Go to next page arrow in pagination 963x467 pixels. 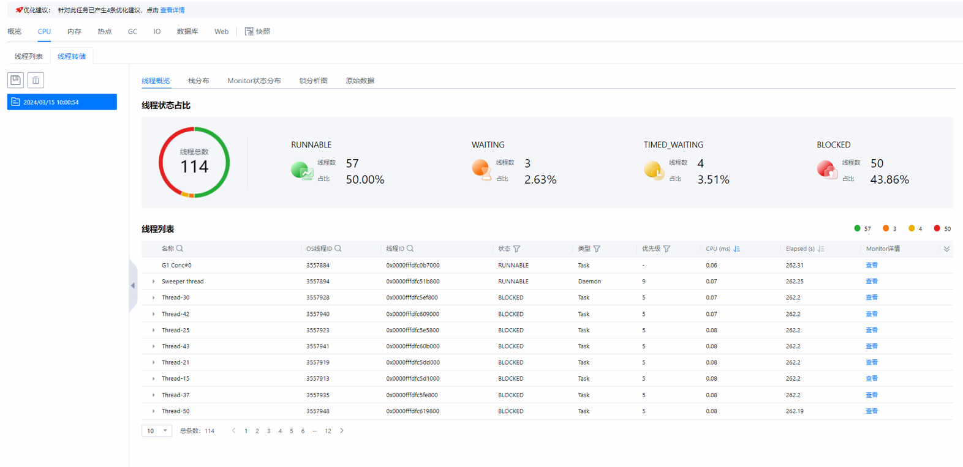[x=342, y=431]
